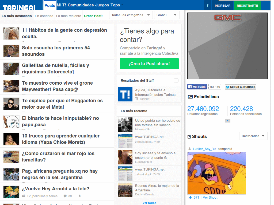
Task: Click the T! staff icon in Resaltados del Staff
Action: (125, 94)
